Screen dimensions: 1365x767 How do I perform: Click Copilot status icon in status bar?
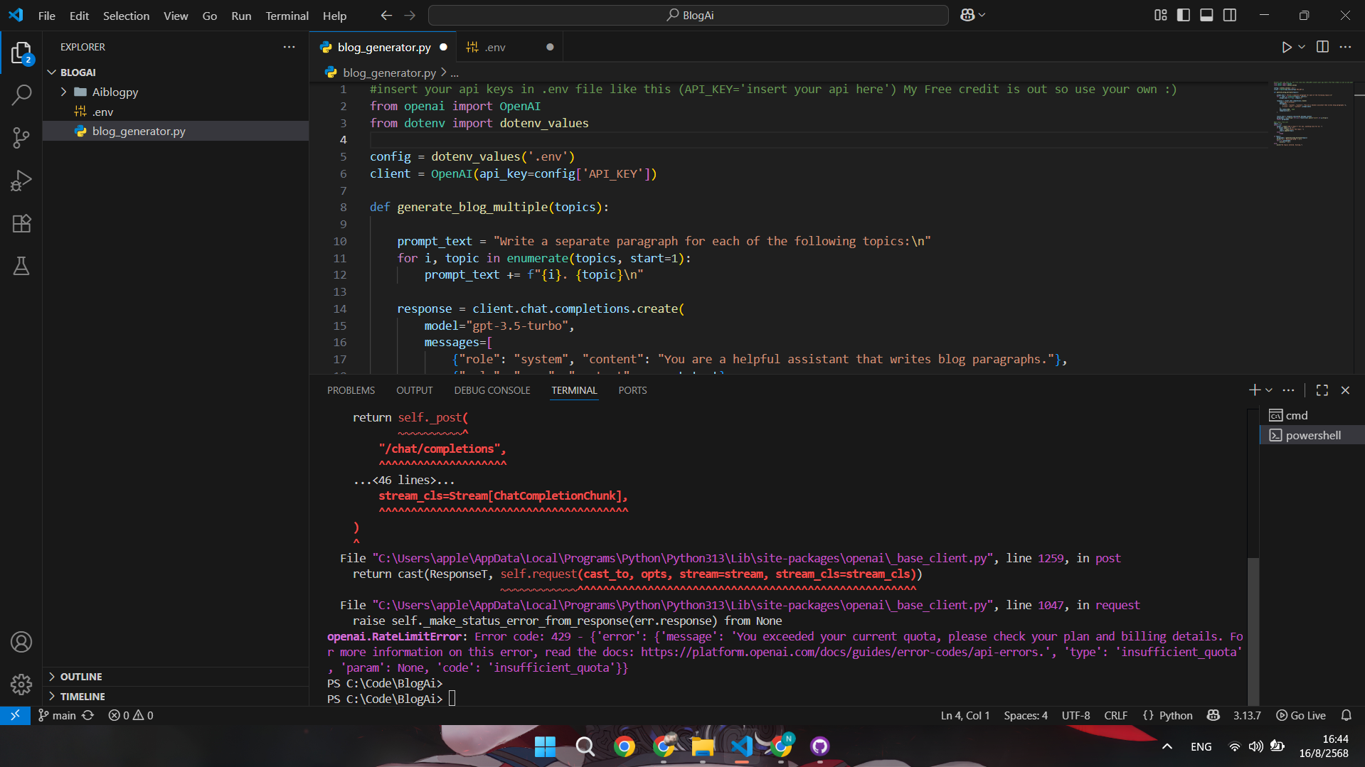(x=1213, y=715)
